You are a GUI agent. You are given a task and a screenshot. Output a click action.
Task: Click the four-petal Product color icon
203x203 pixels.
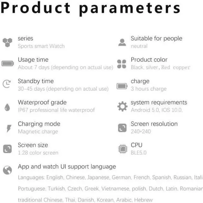coord(122,64)
